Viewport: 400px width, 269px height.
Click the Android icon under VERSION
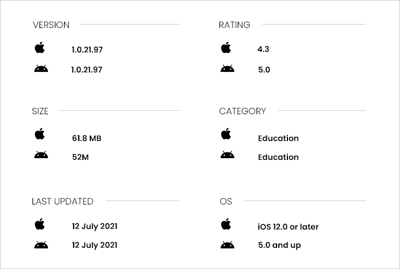41,69
